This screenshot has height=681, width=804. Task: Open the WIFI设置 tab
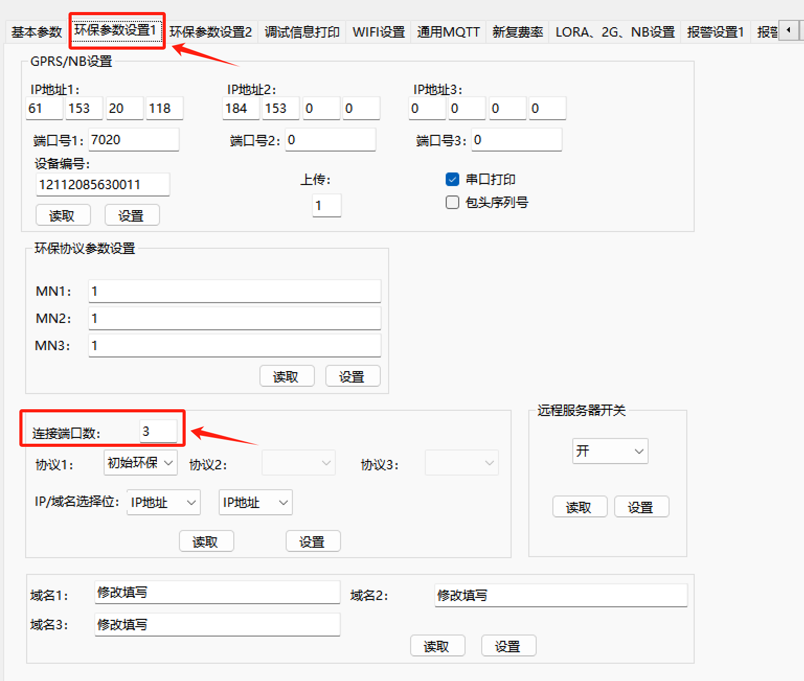click(x=379, y=32)
